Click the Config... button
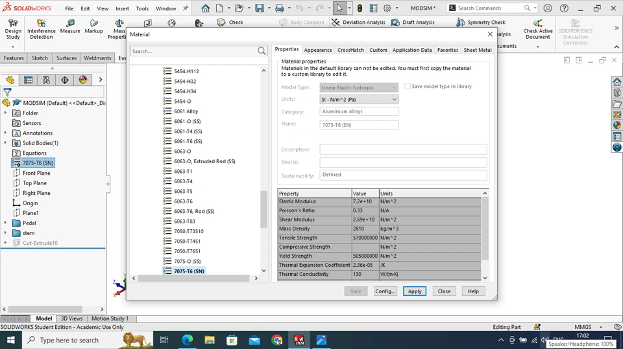This screenshot has height=349, width=623. point(385,291)
